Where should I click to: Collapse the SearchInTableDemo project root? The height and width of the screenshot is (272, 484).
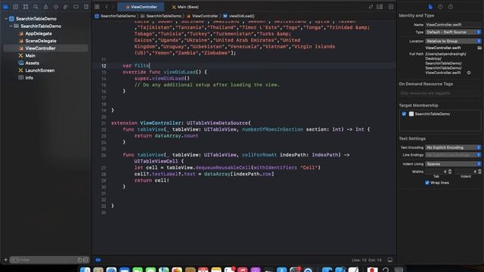pos(6,19)
